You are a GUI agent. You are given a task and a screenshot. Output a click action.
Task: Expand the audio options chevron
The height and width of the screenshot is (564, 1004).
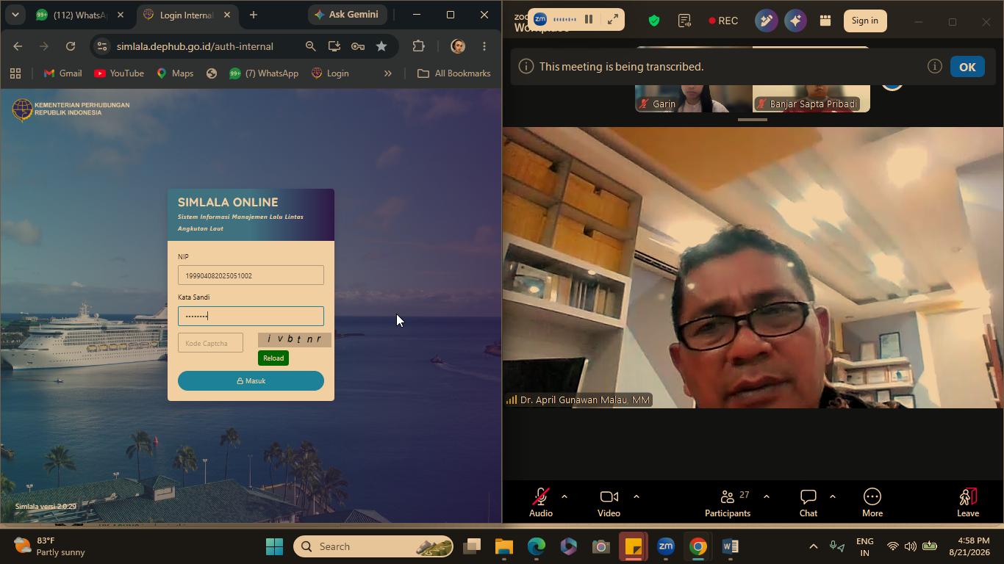[x=564, y=496]
